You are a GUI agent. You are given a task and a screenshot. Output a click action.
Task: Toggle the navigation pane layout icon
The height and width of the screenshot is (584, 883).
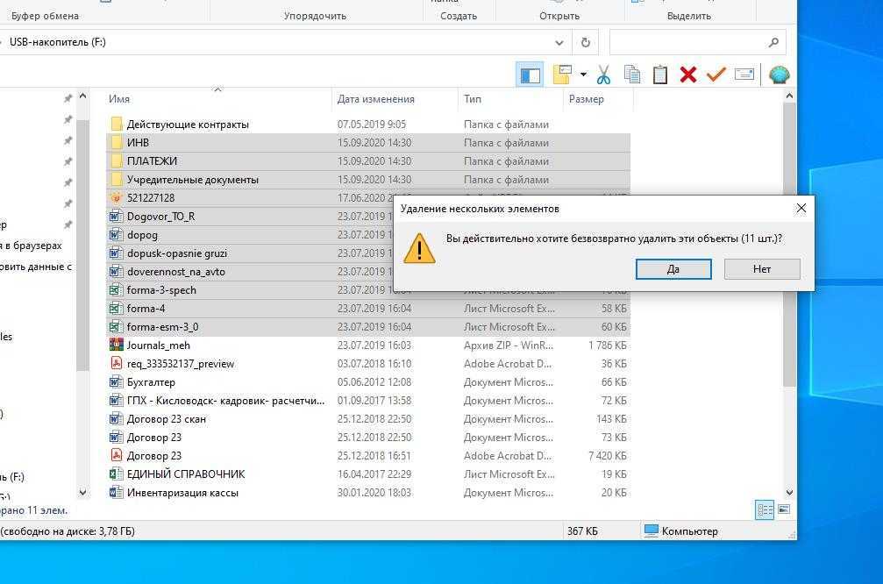(530, 75)
